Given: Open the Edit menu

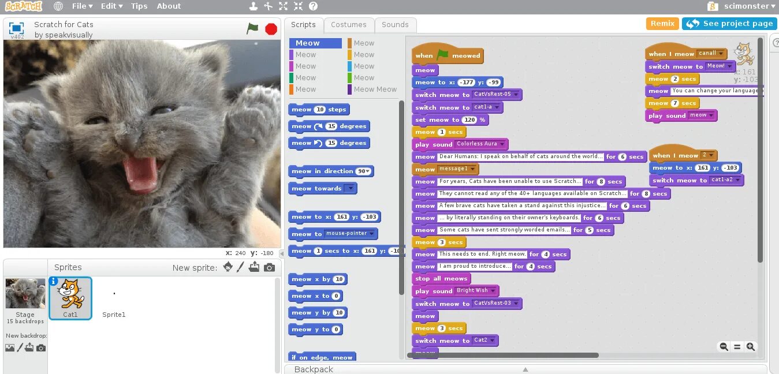Looking at the screenshot, I should pyautogui.click(x=111, y=6).
